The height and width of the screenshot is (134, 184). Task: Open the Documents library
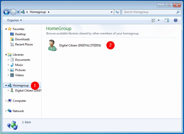click(x=23, y=60)
